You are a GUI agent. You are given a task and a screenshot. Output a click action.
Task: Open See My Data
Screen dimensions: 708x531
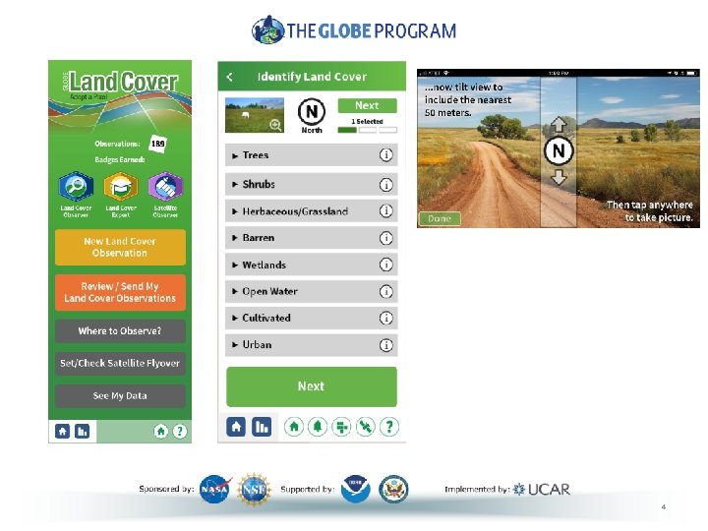pyautogui.click(x=120, y=395)
